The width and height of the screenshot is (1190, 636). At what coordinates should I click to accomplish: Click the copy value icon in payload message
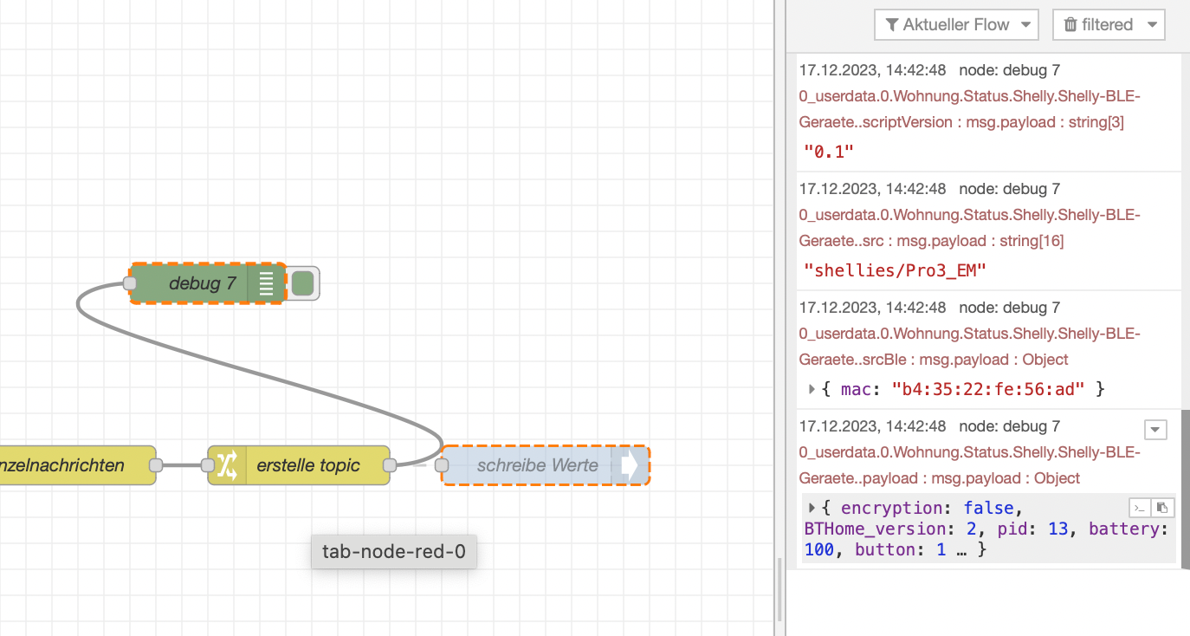pos(1163,508)
